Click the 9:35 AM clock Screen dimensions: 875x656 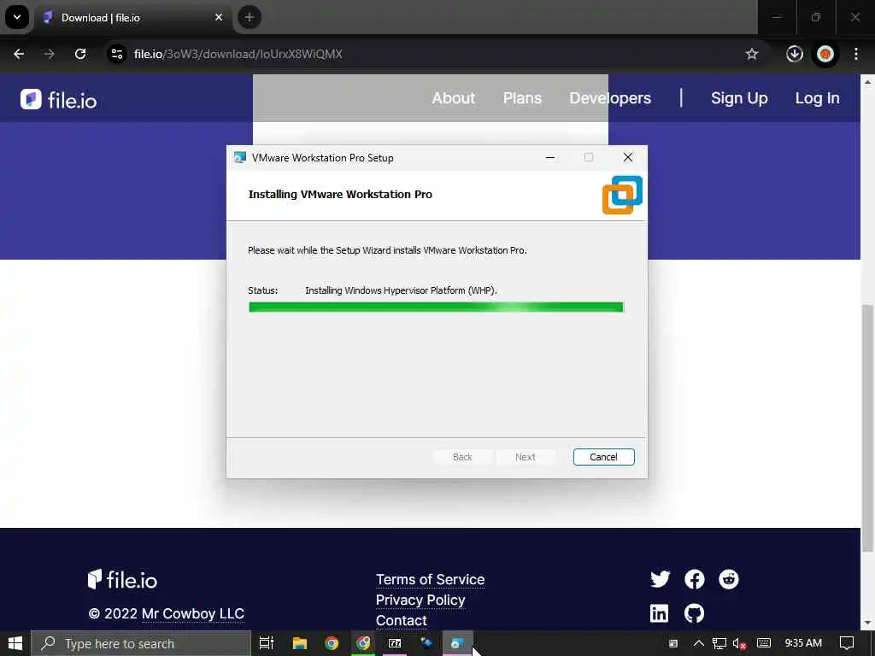[803, 643]
